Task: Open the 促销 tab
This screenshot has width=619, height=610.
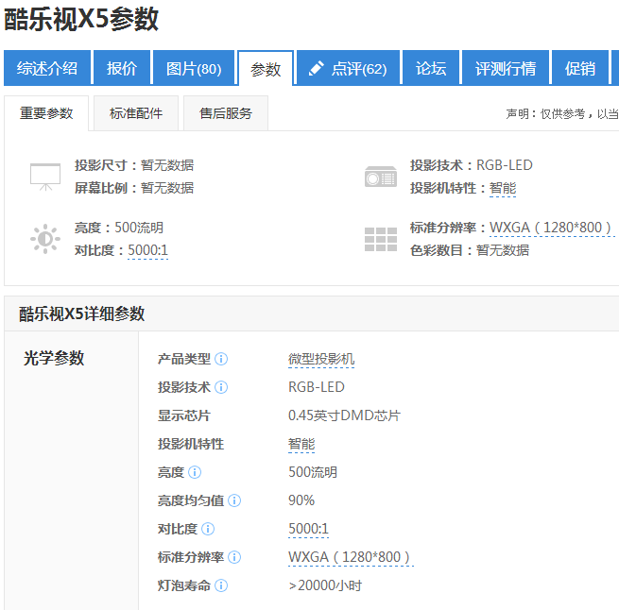Action: [580, 68]
